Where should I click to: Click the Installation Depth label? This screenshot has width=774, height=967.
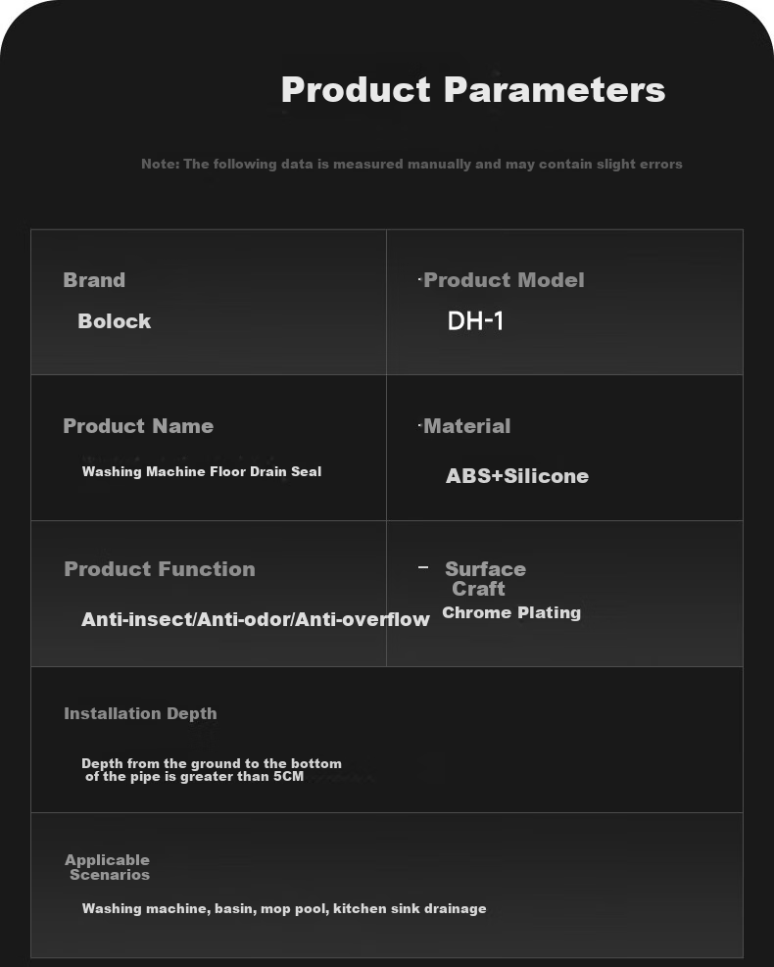click(141, 713)
